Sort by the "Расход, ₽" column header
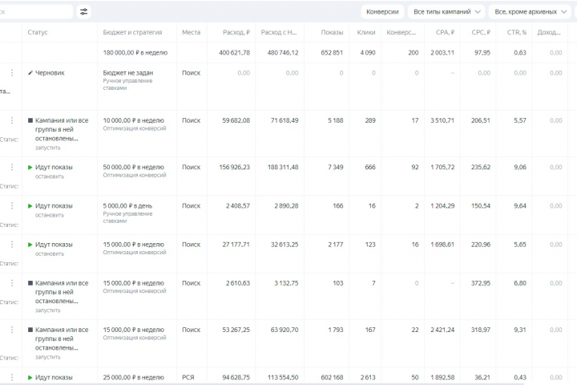This screenshot has width=577, height=385. tap(235, 33)
